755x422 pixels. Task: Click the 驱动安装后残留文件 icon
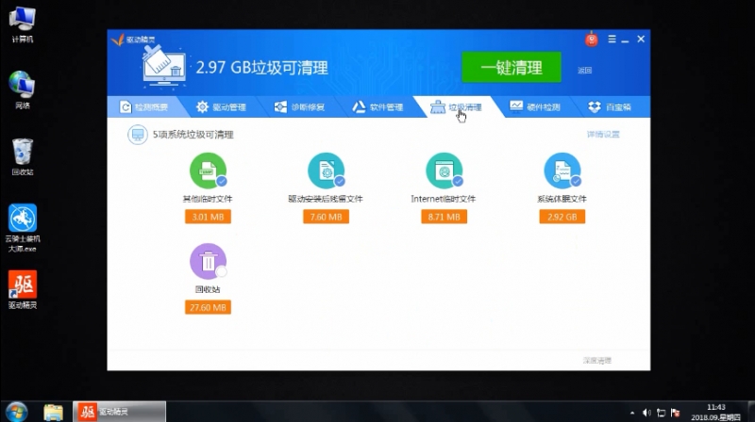pyautogui.click(x=326, y=170)
